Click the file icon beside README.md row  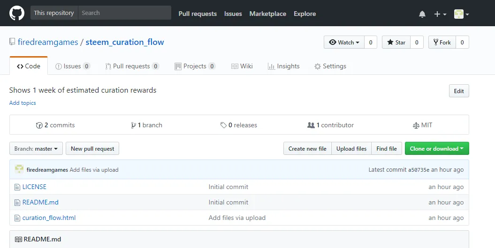(17, 203)
